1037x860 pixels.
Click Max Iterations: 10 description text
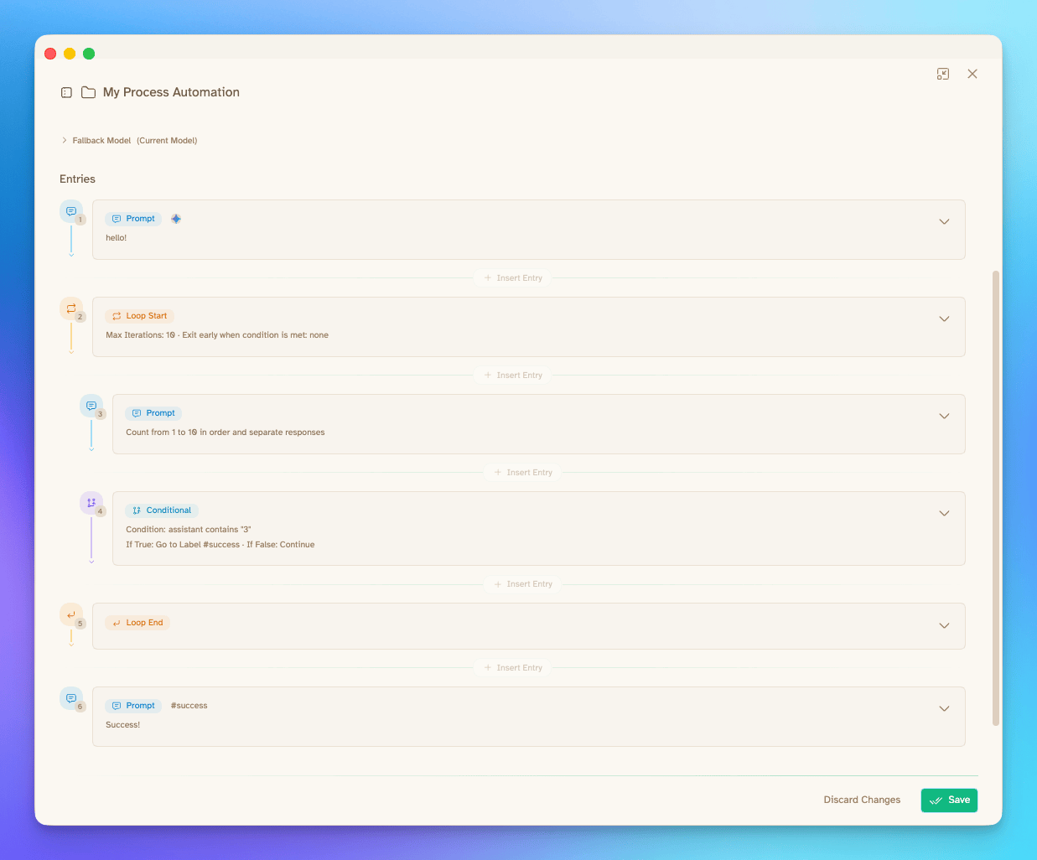click(217, 335)
